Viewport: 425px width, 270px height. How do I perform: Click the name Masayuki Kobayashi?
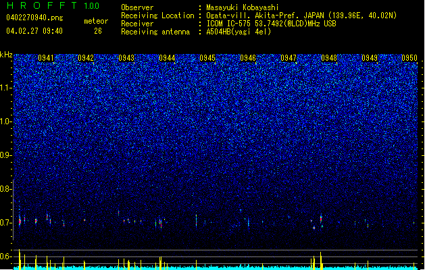click(243, 7)
